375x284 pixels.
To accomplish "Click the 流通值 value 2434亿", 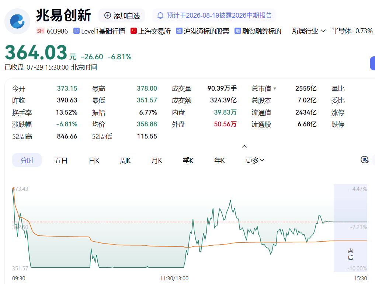I will 306,112.
